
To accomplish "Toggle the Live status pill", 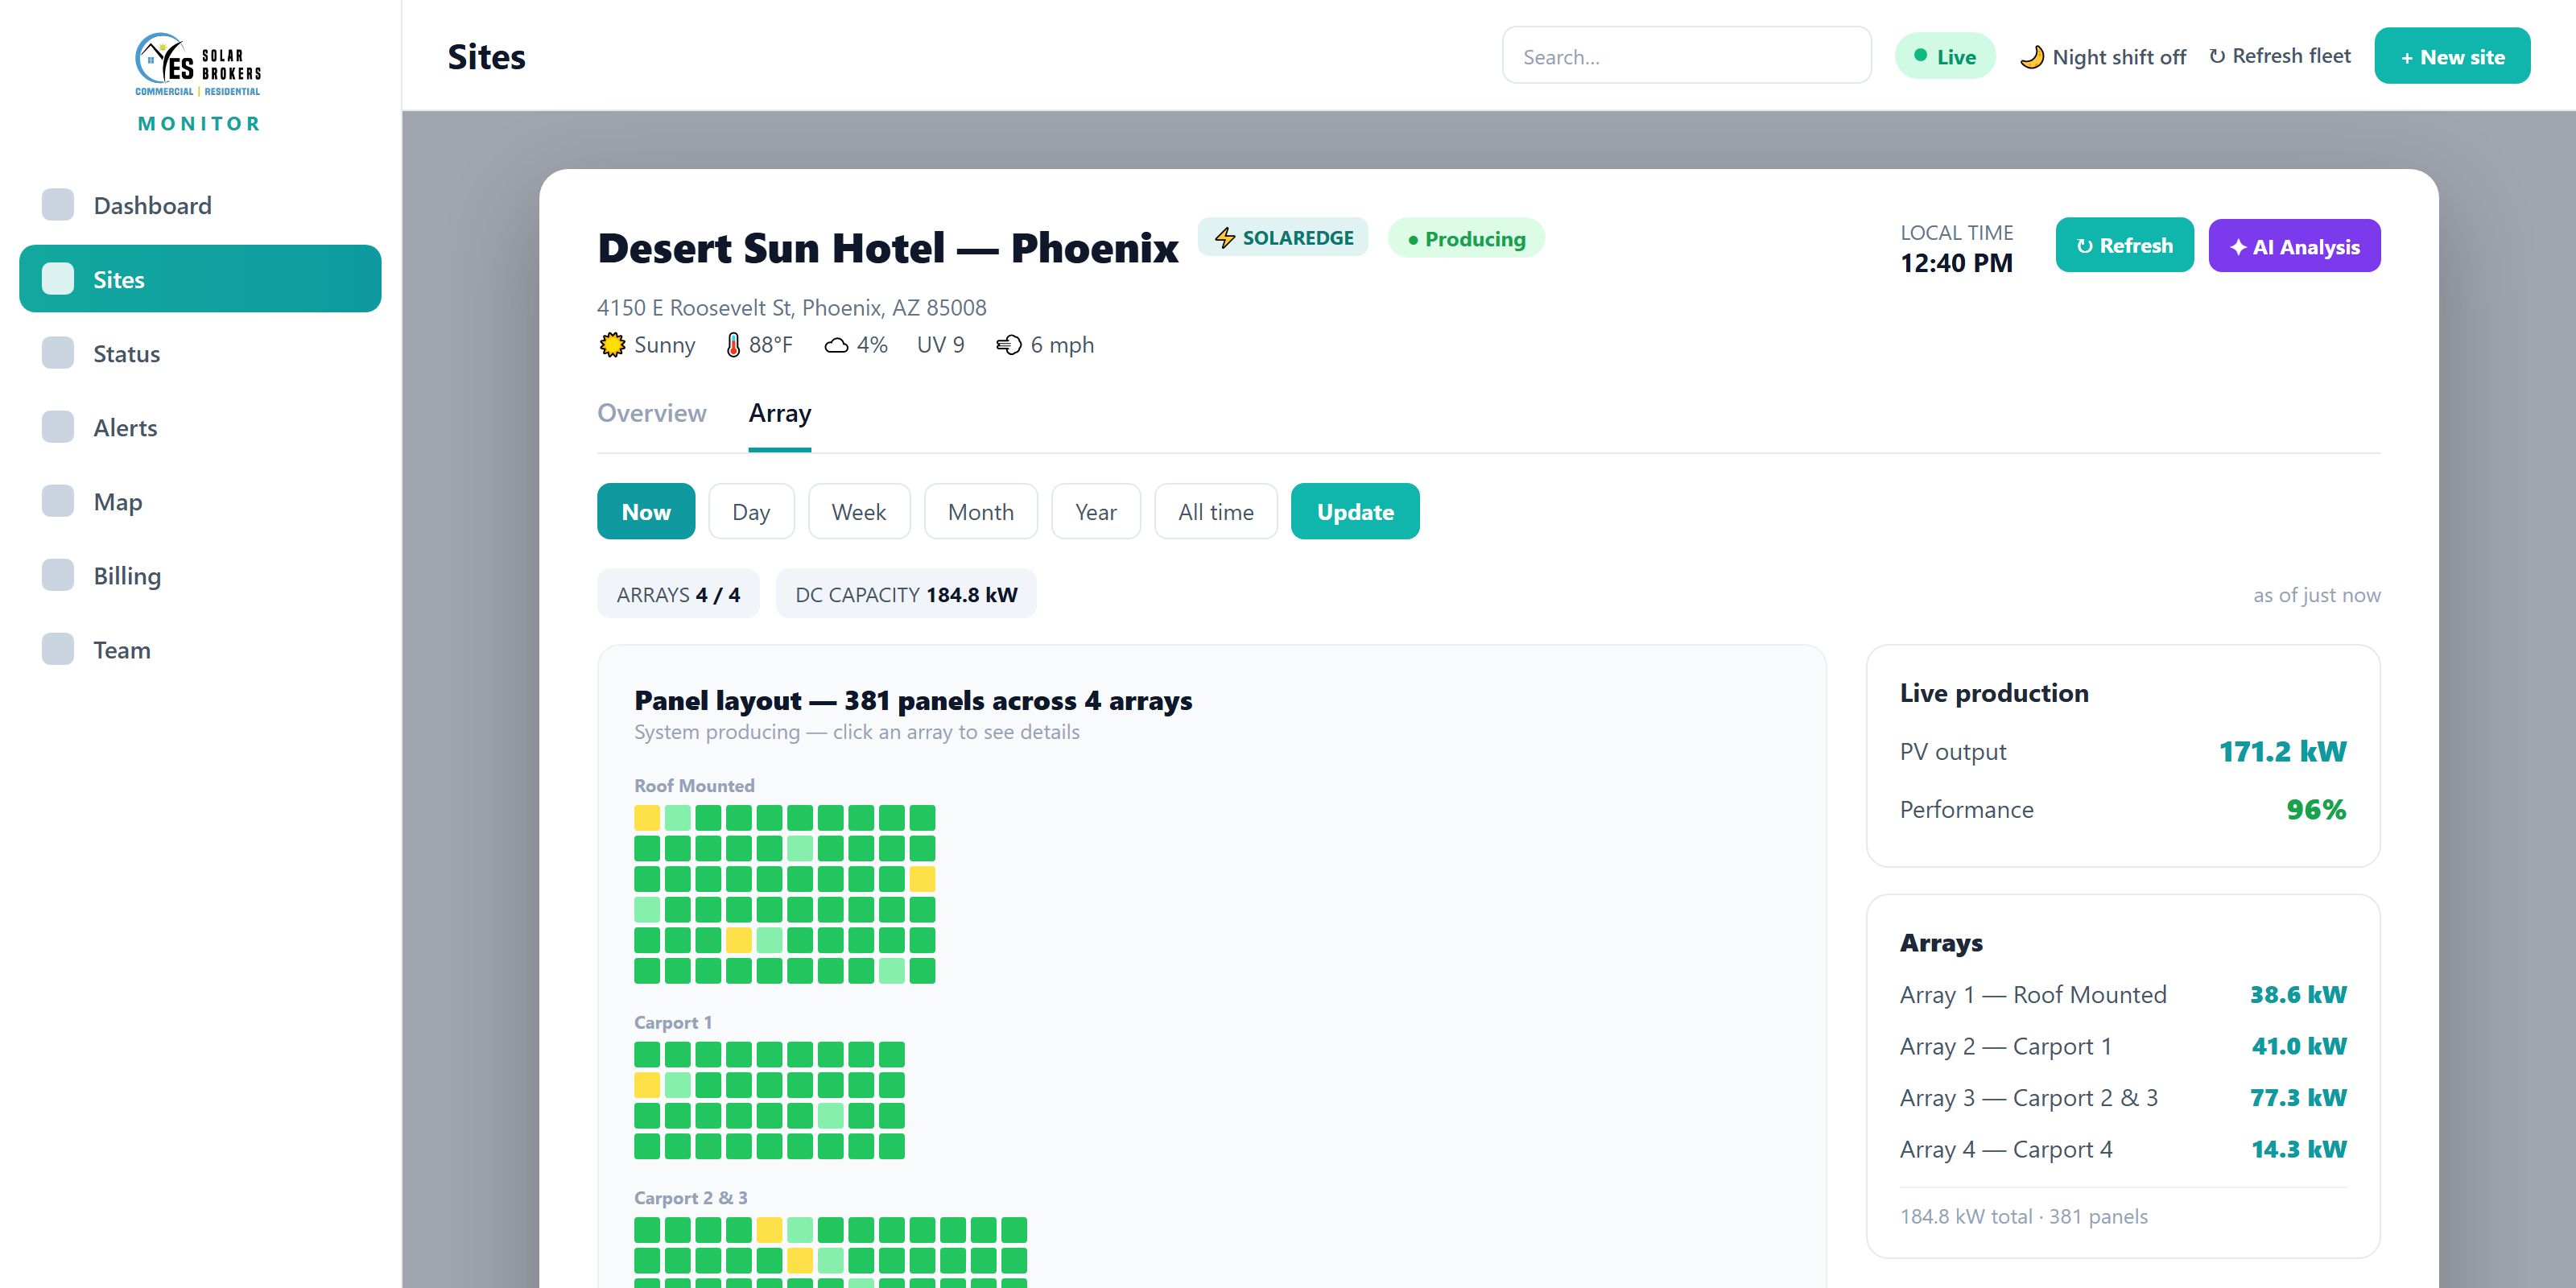I will tap(1944, 56).
